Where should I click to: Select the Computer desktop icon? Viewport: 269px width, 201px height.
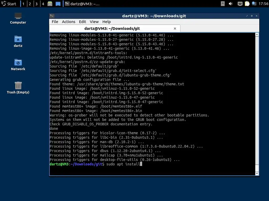click(18, 19)
